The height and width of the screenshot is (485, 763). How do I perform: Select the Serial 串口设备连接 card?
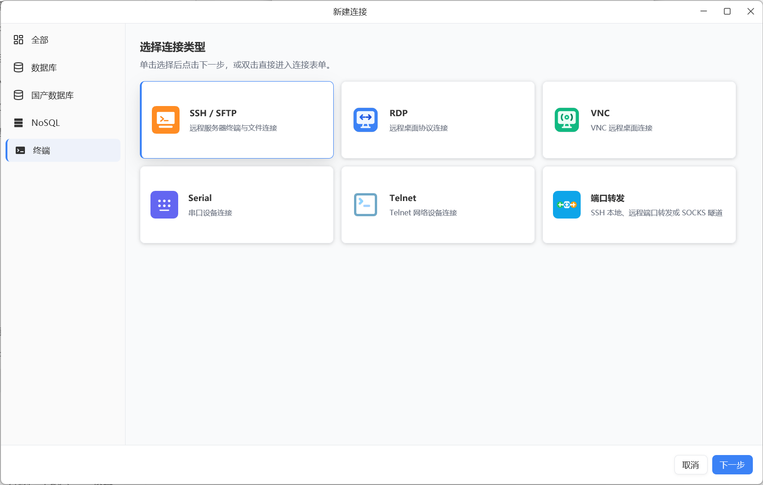[237, 205]
